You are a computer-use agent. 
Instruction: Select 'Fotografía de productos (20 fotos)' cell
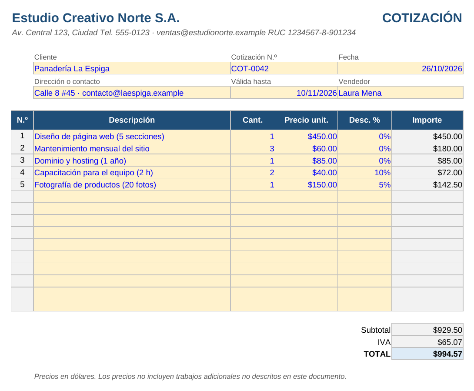click(x=132, y=184)
